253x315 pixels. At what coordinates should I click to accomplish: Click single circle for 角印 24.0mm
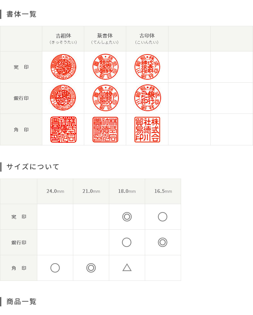(55, 268)
